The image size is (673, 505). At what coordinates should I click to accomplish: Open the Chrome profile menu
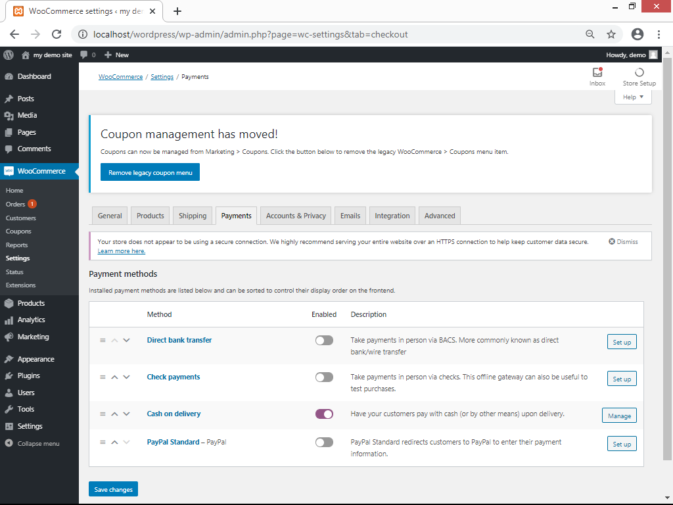click(x=638, y=34)
